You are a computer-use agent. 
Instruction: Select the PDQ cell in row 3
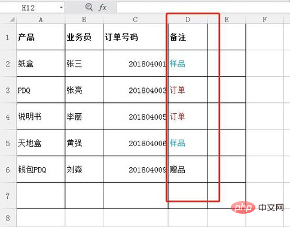(41, 90)
